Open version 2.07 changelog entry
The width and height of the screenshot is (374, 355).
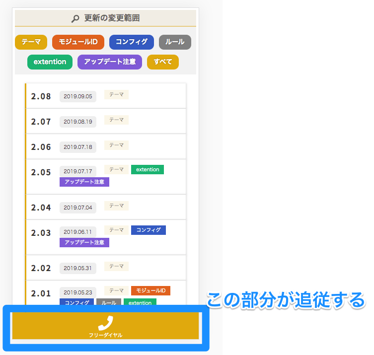tap(41, 122)
